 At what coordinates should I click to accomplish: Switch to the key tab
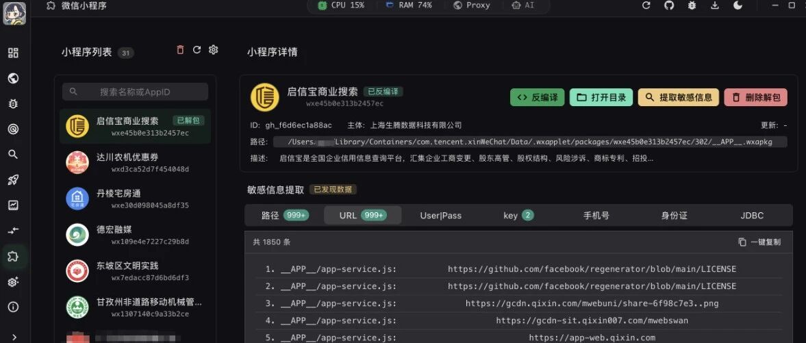518,216
